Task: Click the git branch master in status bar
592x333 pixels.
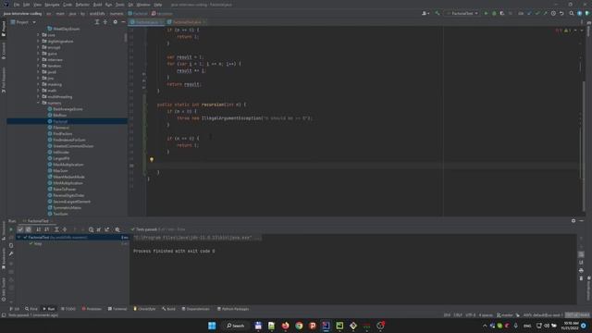Action: point(505,314)
